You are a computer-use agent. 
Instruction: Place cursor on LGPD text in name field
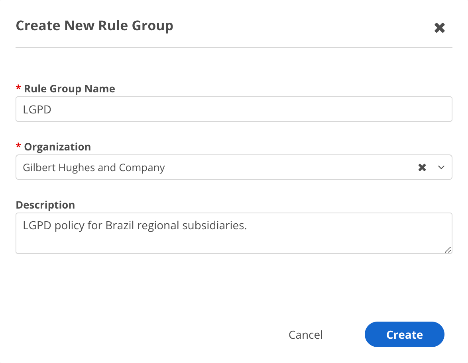(x=37, y=109)
